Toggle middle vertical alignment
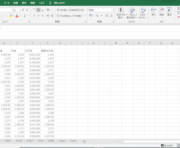180x148 pixels. (x=38, y=10)
